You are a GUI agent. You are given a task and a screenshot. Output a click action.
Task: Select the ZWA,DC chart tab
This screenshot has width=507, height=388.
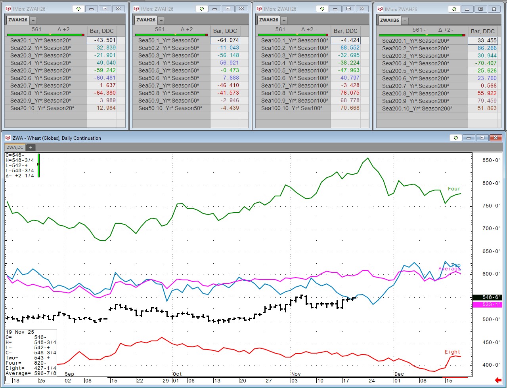[x=15, y=147]
